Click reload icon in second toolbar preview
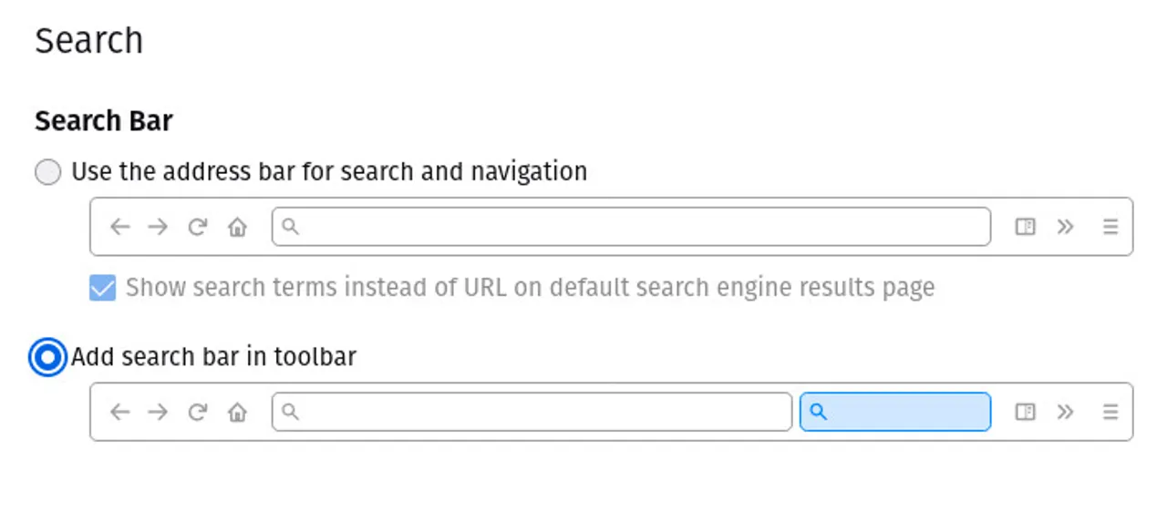 tap(198, 412)
